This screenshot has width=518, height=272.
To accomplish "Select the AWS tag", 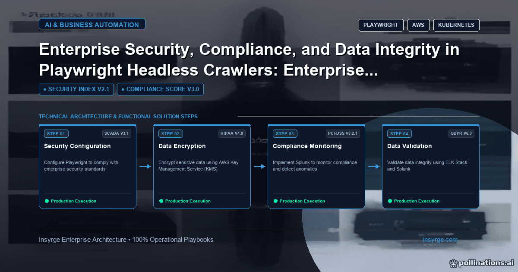I will (x=418, y=25).
